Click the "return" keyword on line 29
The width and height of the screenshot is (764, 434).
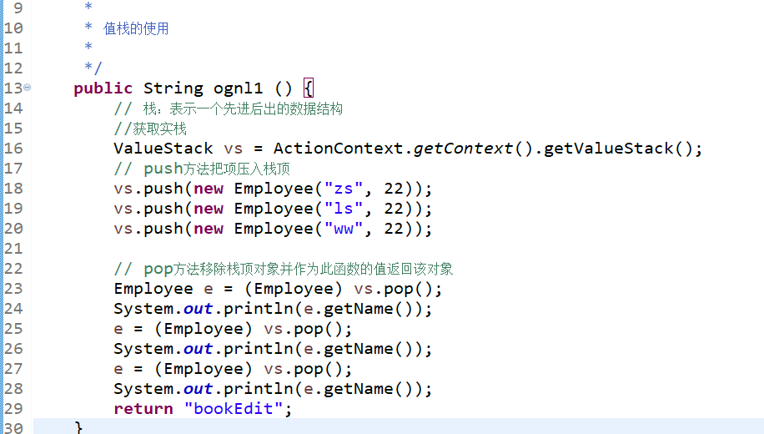point(143,409)
